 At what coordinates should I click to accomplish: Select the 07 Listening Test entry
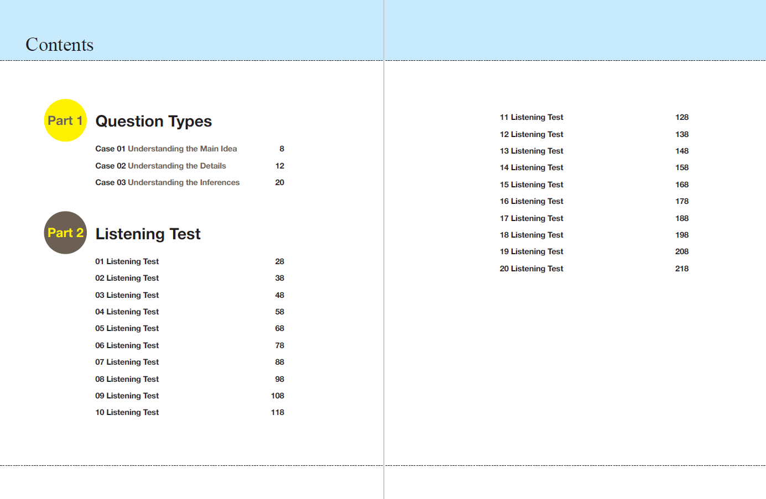tap(127, 362)
